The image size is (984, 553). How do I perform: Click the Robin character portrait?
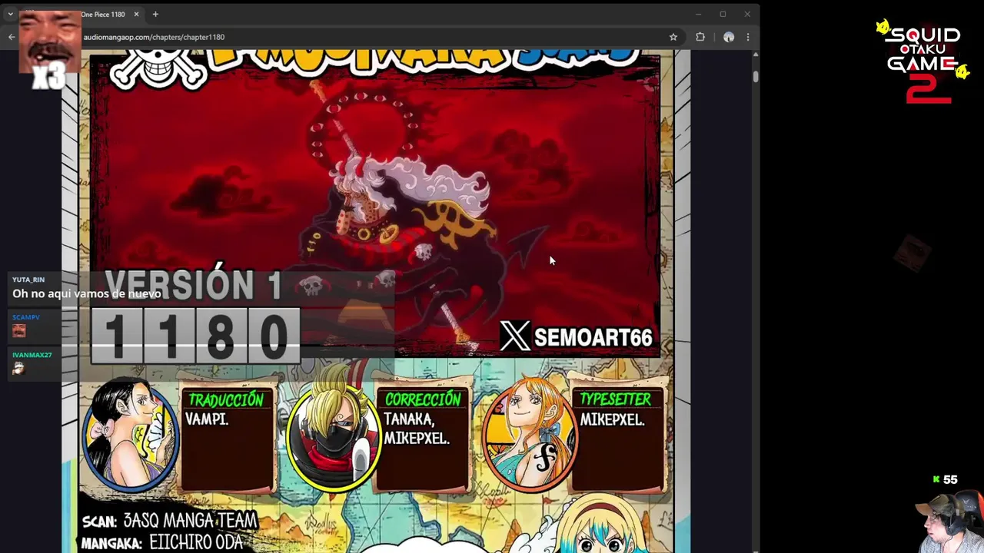tap(129, 434)
